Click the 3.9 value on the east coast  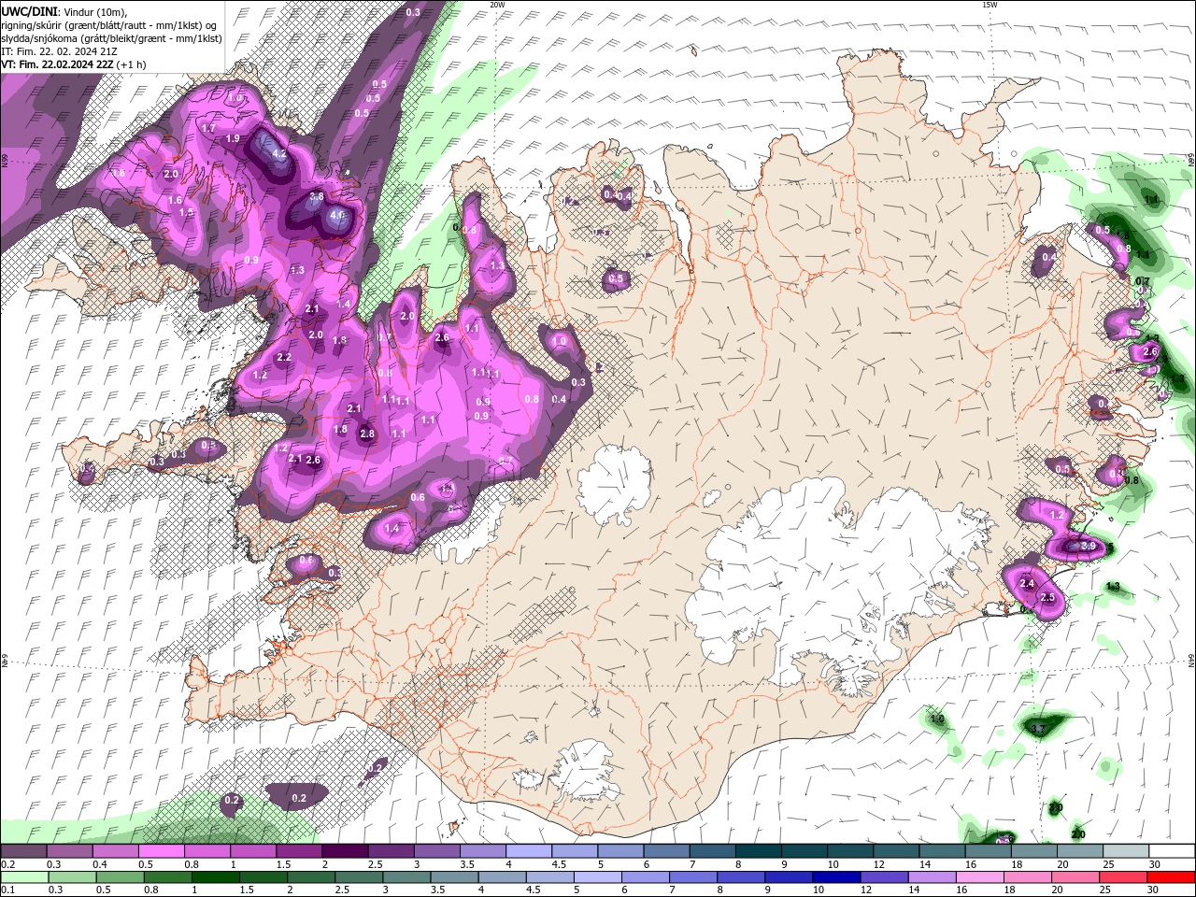click(x=1088, y=547)
